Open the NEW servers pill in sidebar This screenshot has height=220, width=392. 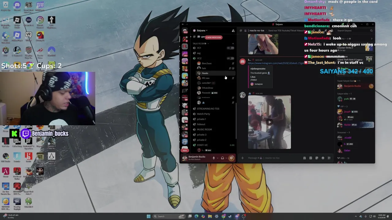(x=185, y=150)
